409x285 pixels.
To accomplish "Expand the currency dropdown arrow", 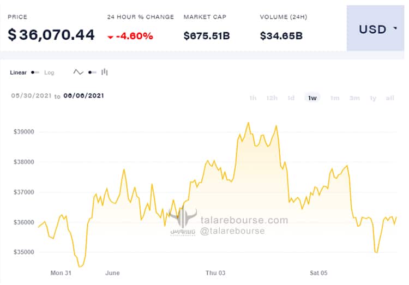I will [x=395, y=28].
